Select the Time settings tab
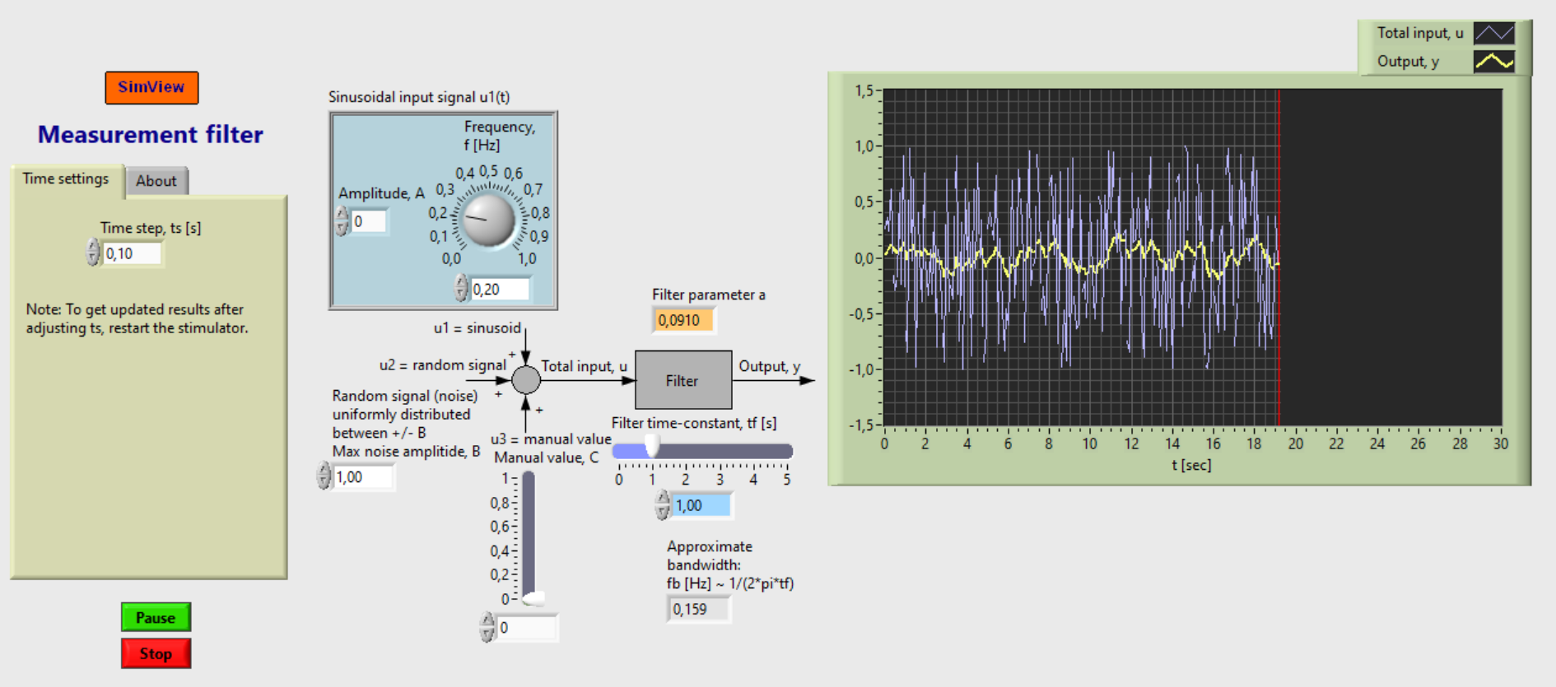 [66, 179]
